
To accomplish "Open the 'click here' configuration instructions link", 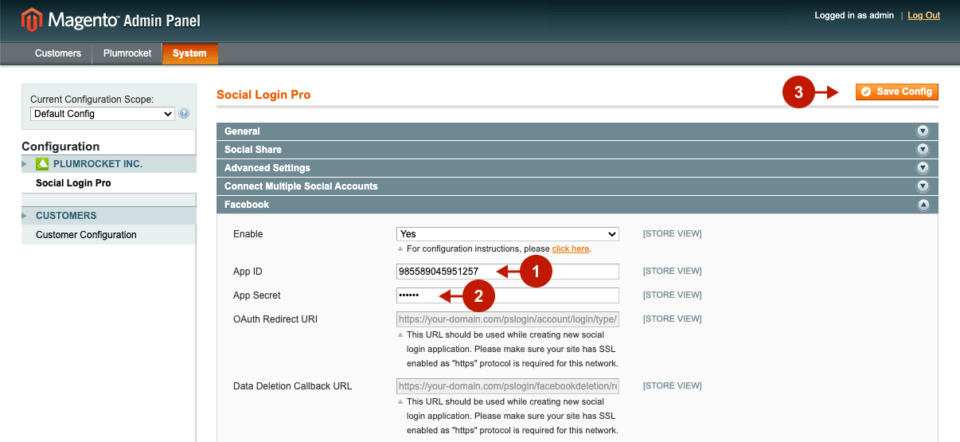I will 571,248.
